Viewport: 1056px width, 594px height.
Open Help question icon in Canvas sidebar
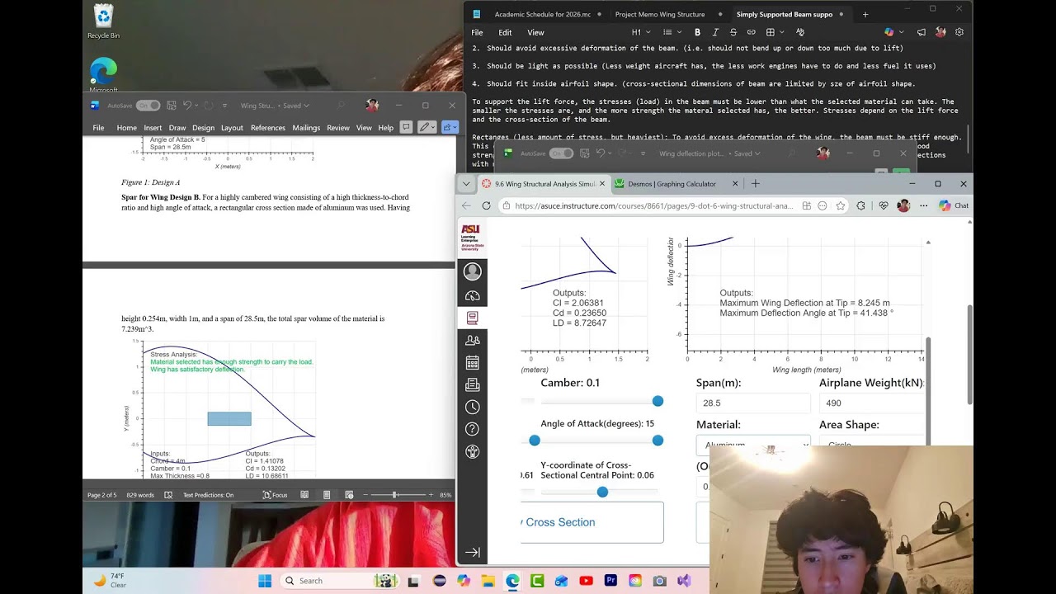click(473, 429)
